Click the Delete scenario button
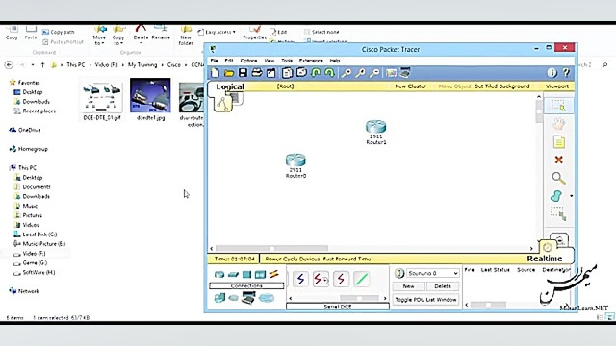This screenshot has width=616, height=346. click(443, 286)
